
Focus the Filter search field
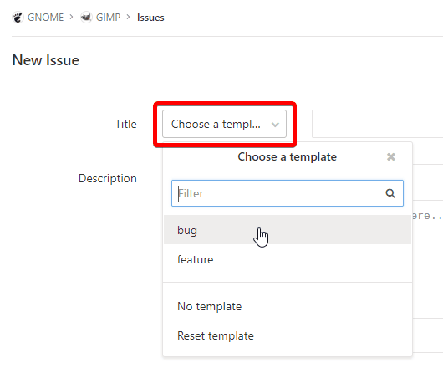[x=288, y=193]
